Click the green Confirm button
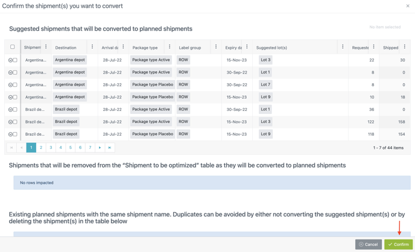415x252 pixels. 398,244
